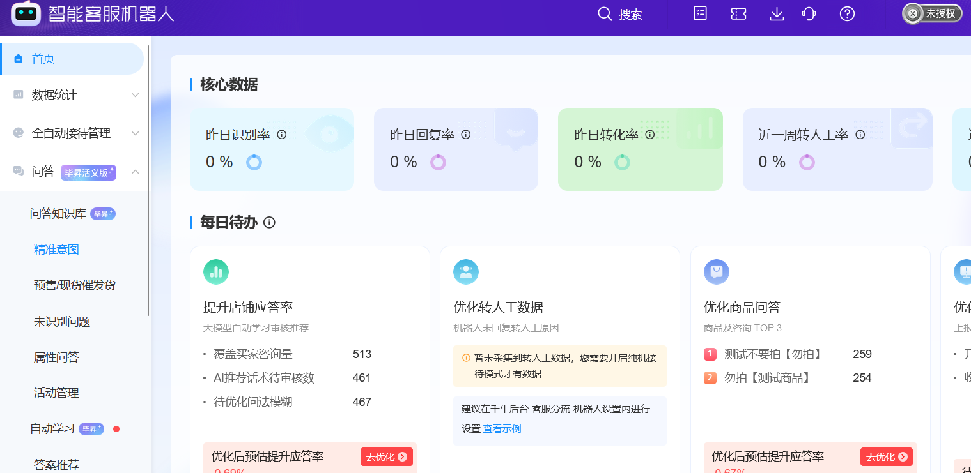
Task: Click info icon beside 近一周转人工率
Action: coord(860,135)
